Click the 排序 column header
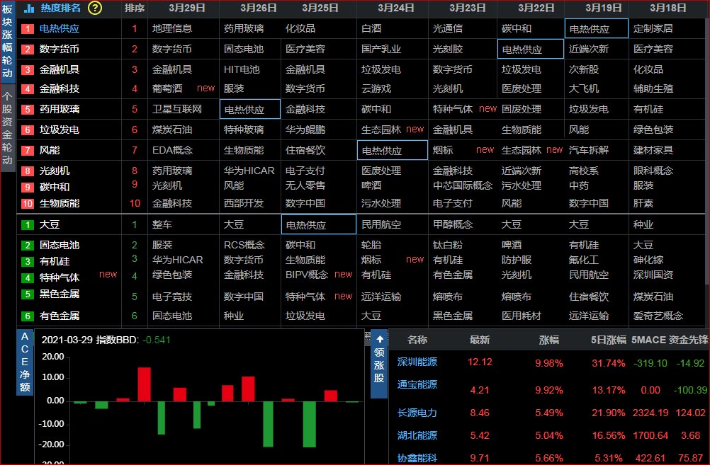The height and width of the screenshot is (465, 710). coord(135,8)
